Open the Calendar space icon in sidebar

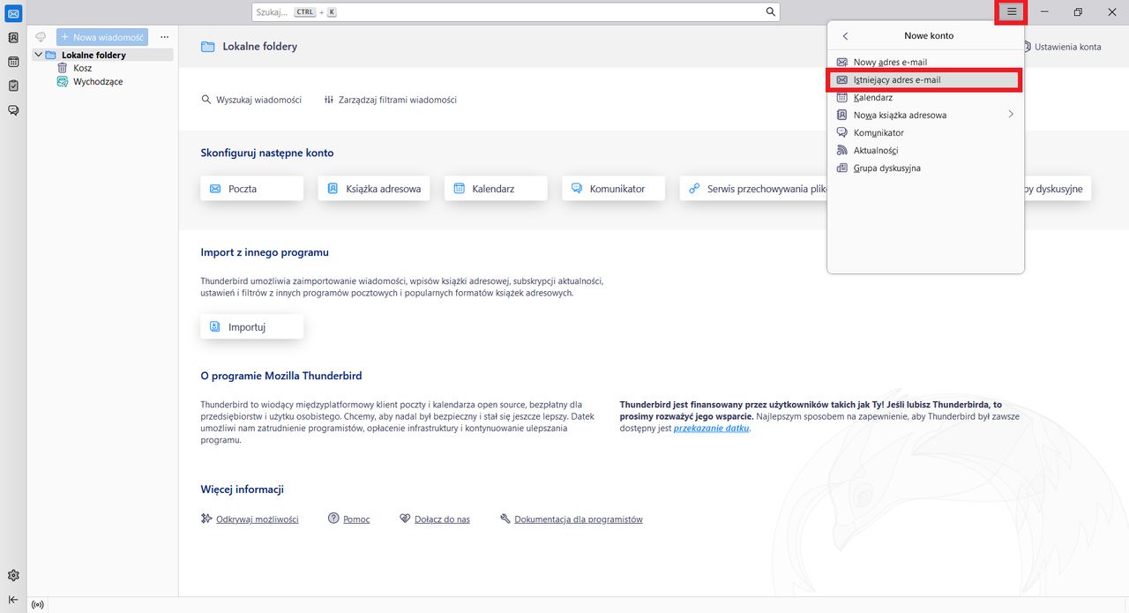click(13, 62)
